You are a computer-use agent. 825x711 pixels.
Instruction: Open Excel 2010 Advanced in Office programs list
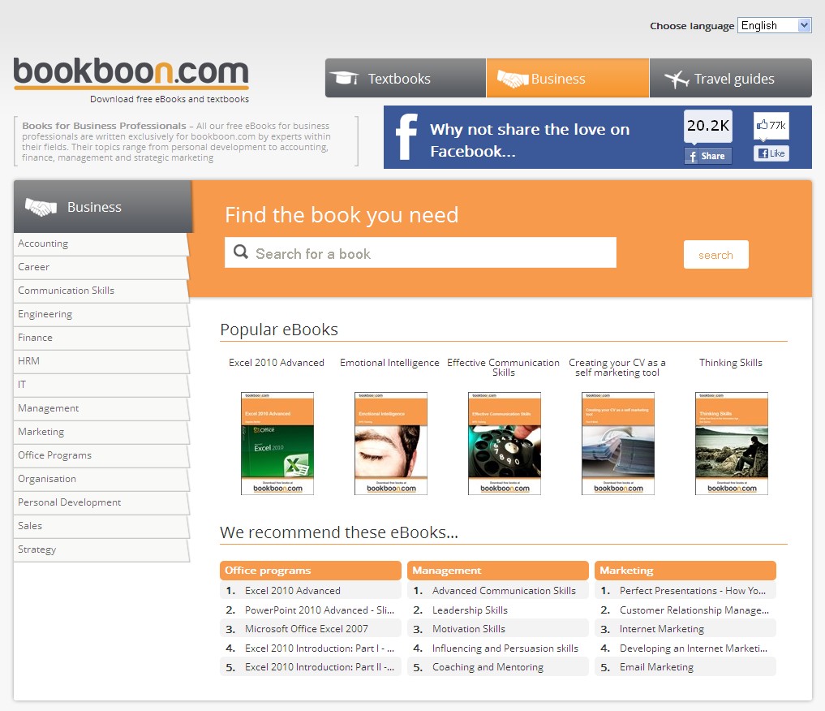[x=293, y=591]
